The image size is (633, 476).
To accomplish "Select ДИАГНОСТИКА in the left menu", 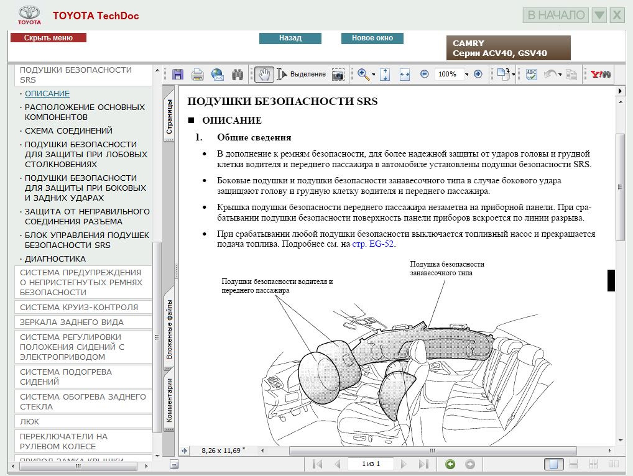I will click(55, 259).
